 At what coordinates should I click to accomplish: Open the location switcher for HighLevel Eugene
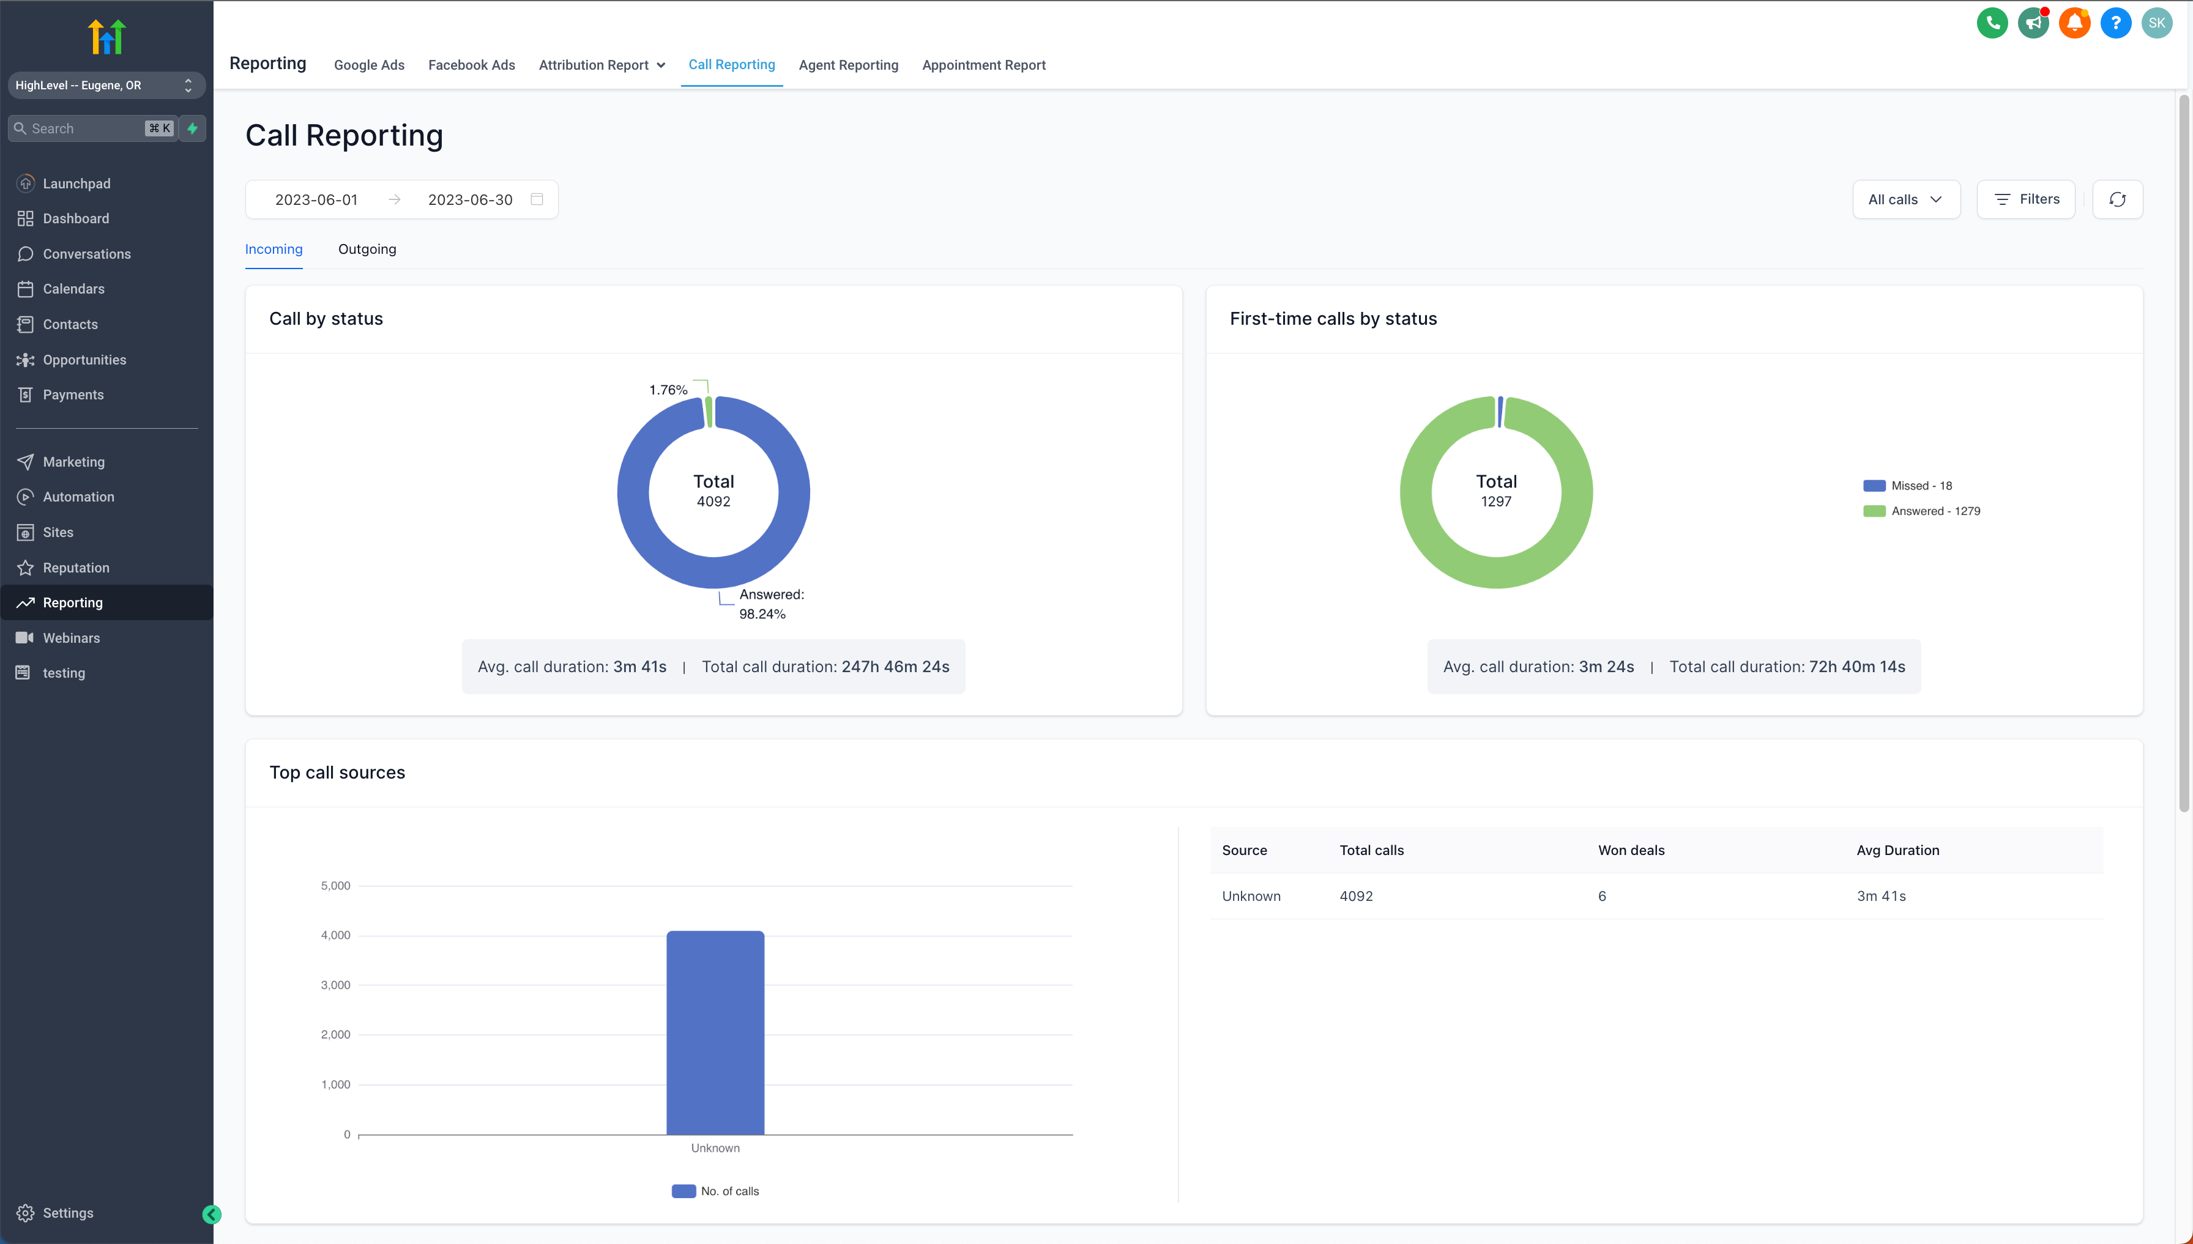106,86
